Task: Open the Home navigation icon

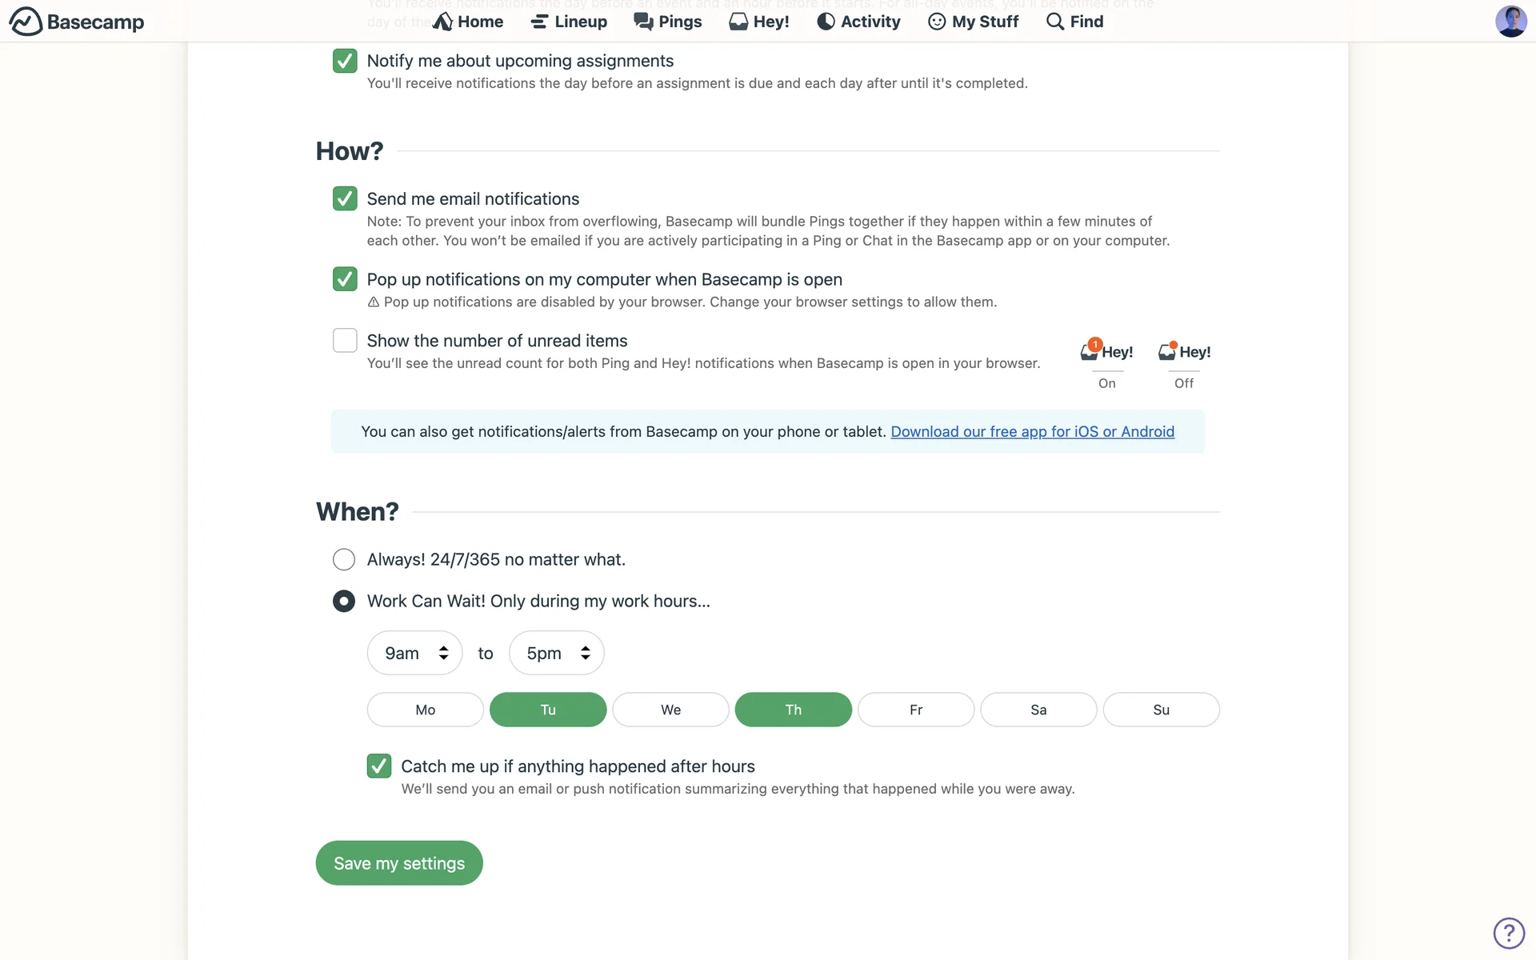Action: tap(442, 22)
